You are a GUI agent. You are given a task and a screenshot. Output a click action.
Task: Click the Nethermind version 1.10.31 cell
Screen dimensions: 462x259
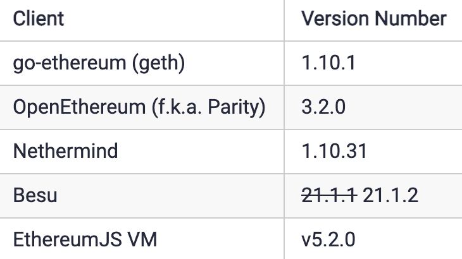coord(335,152)
